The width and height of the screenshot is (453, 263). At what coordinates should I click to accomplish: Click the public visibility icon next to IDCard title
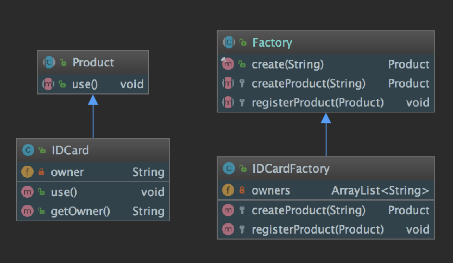click(x=42, y=150)
